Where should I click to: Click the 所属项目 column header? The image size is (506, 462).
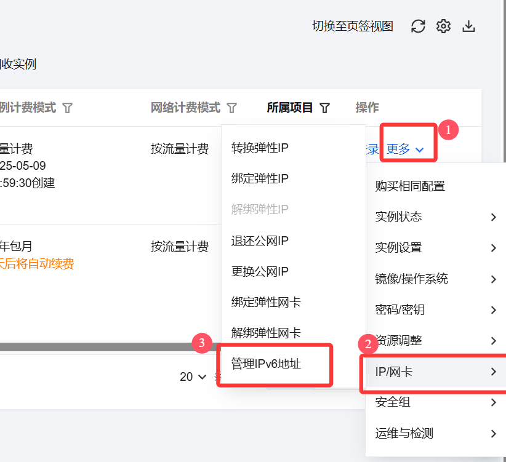pyautogui.click(x=289, y=108)
